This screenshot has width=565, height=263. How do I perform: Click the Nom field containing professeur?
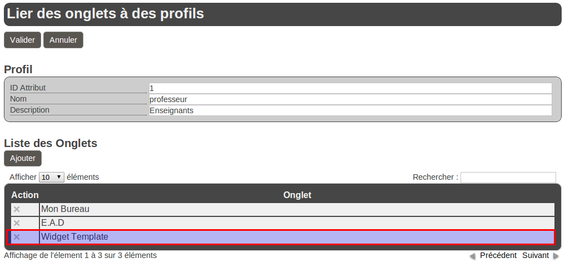[350, 99]
